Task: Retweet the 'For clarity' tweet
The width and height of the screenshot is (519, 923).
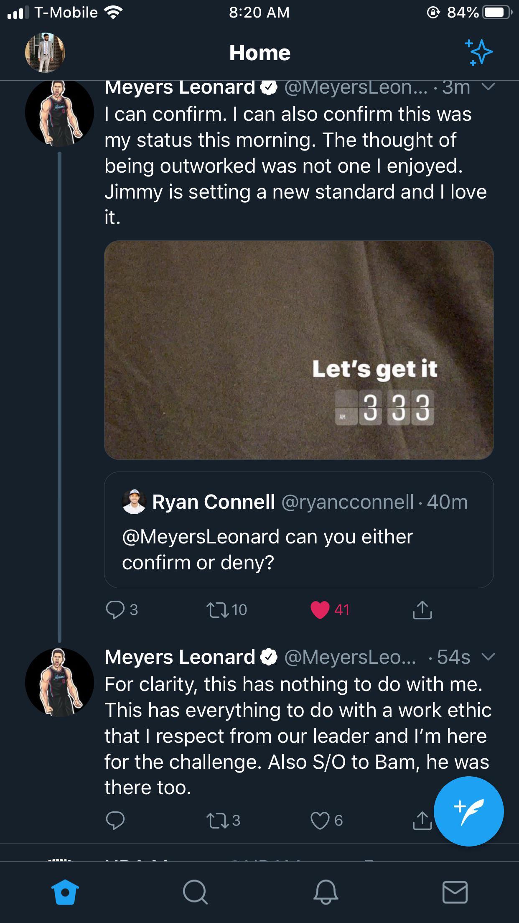Action: (x=218, y=821)
